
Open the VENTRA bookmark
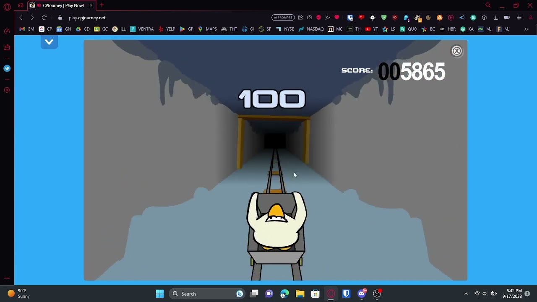pyautogui.click(x=142, y=29)
